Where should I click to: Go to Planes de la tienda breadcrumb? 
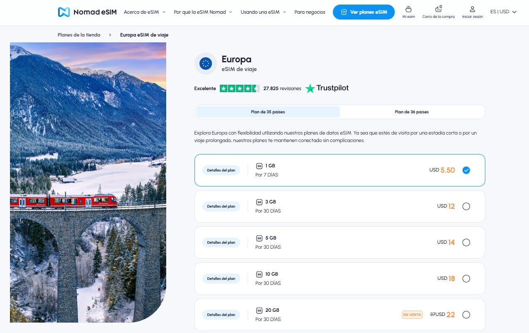[x=79, y=35]
